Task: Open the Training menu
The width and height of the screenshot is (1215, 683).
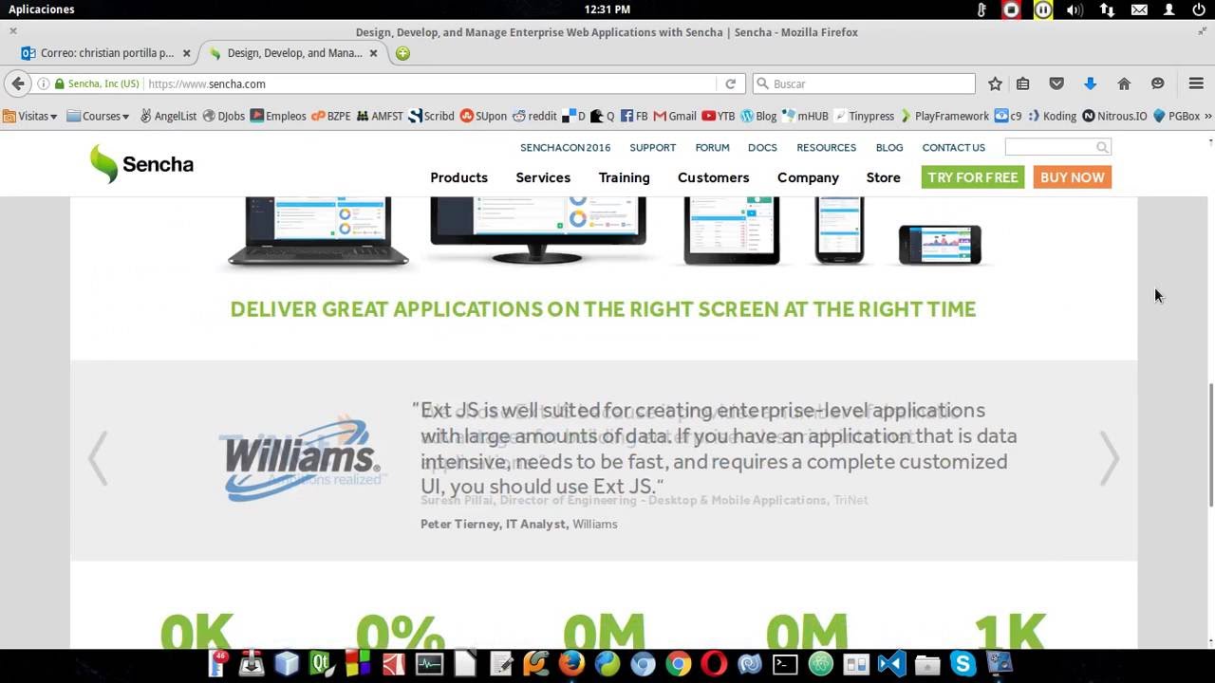Action: click(624, 177)
